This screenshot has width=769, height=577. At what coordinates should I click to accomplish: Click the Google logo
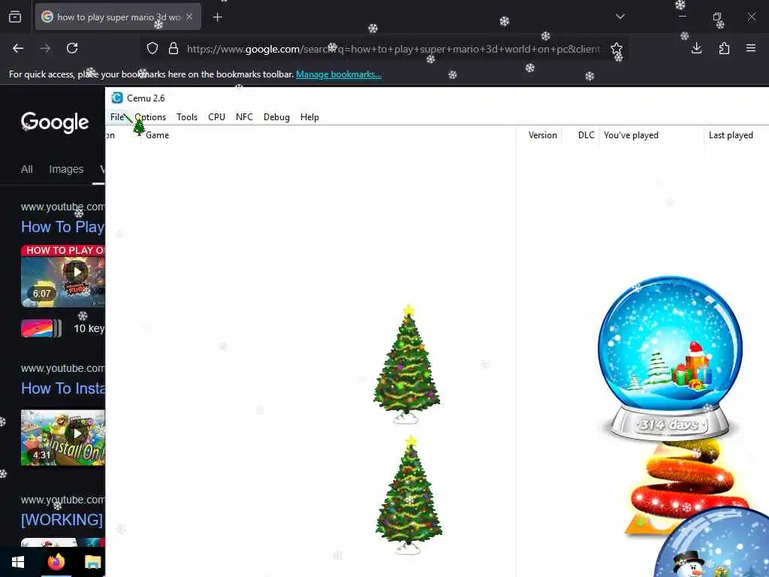click(55, 122)
